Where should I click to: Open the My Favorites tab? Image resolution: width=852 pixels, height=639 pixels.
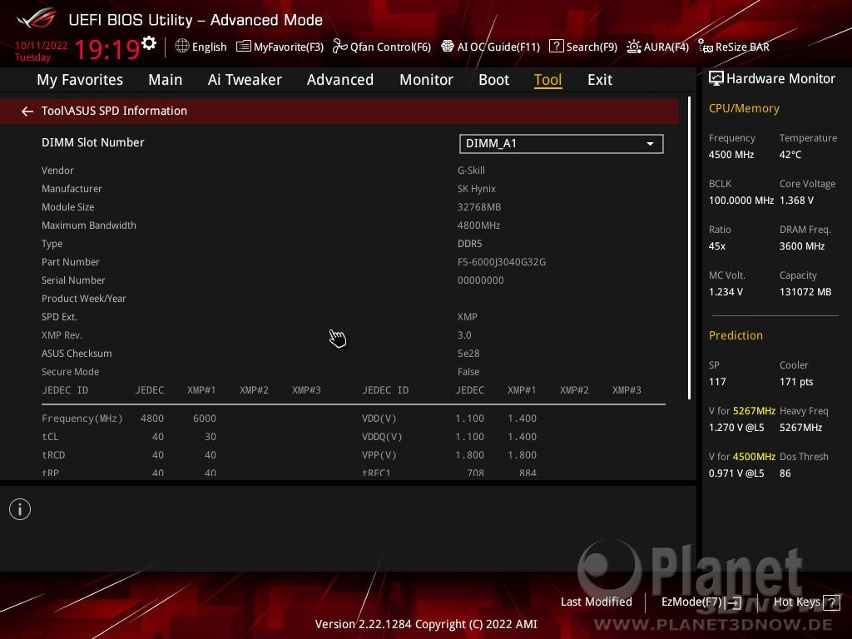tap(80, 80)
